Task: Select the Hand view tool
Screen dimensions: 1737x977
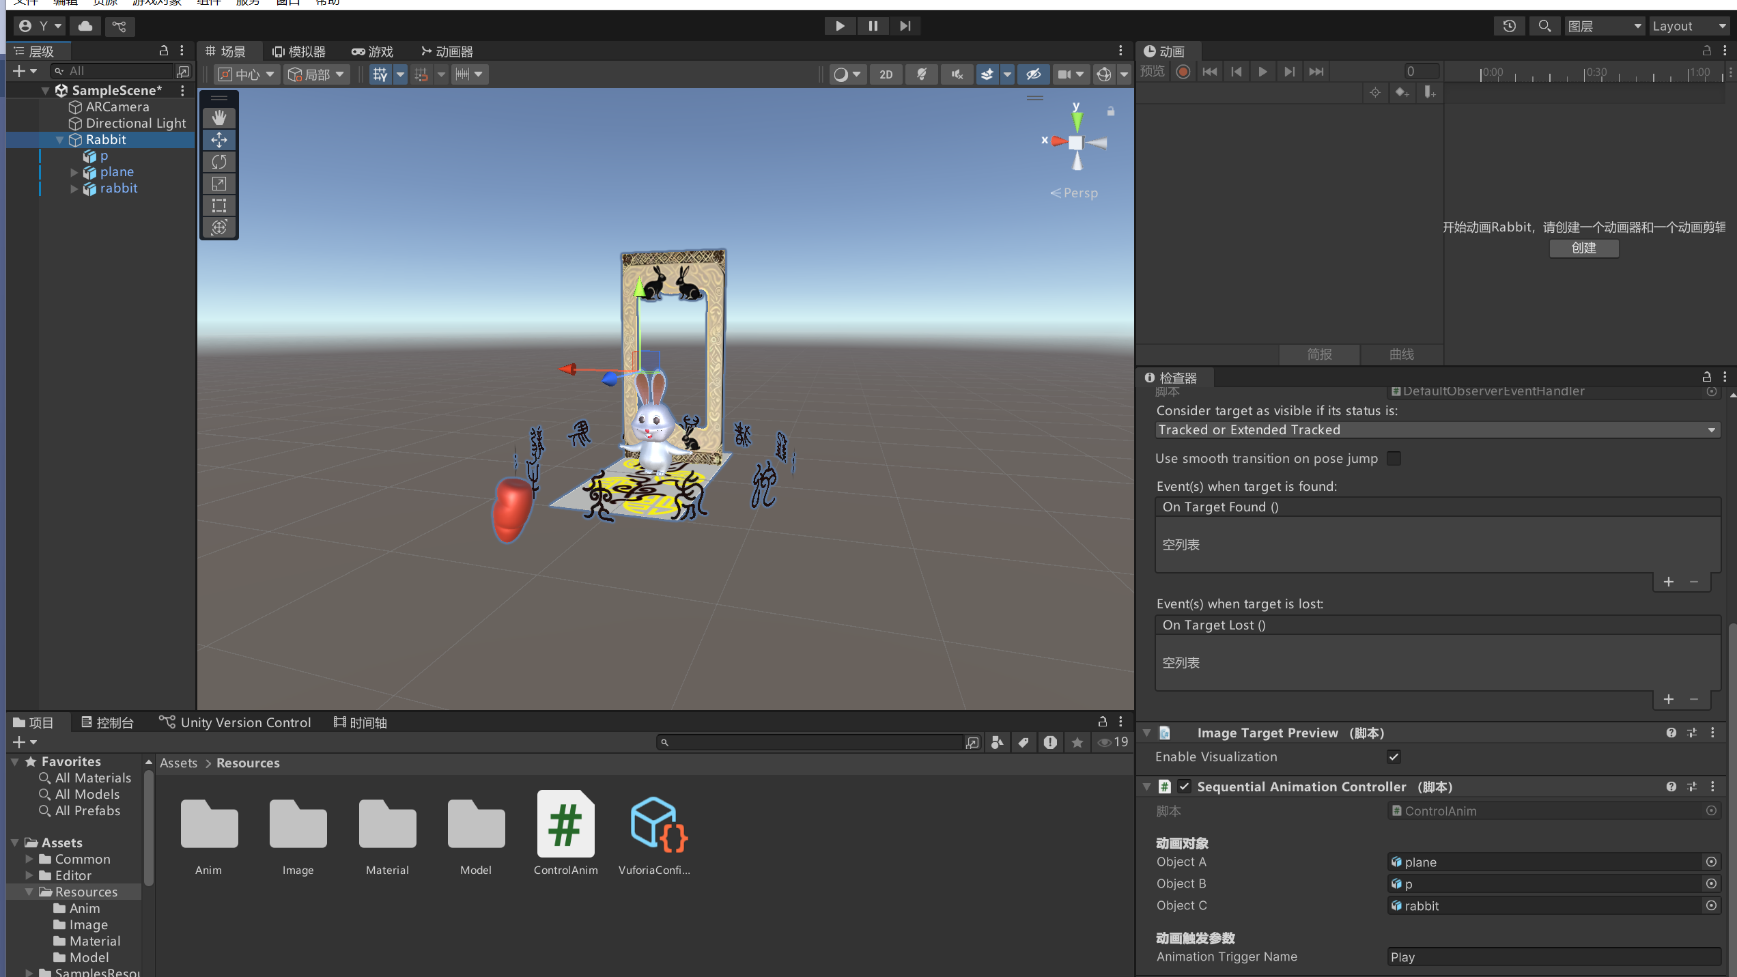Action: [x=218, y=118]
